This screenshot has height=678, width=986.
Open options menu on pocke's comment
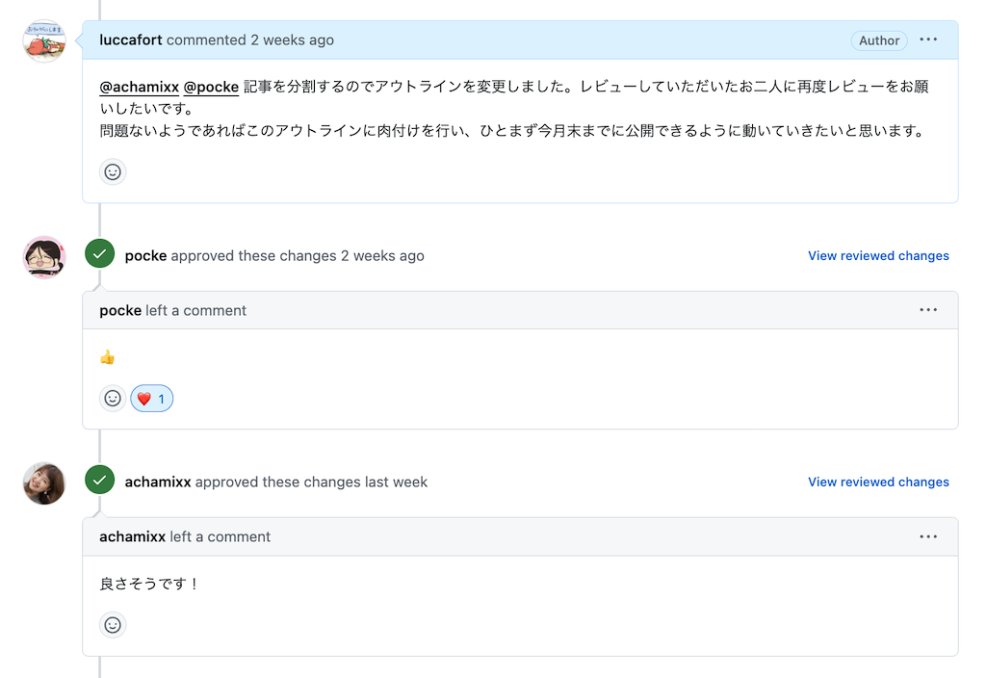coord(928,310)
